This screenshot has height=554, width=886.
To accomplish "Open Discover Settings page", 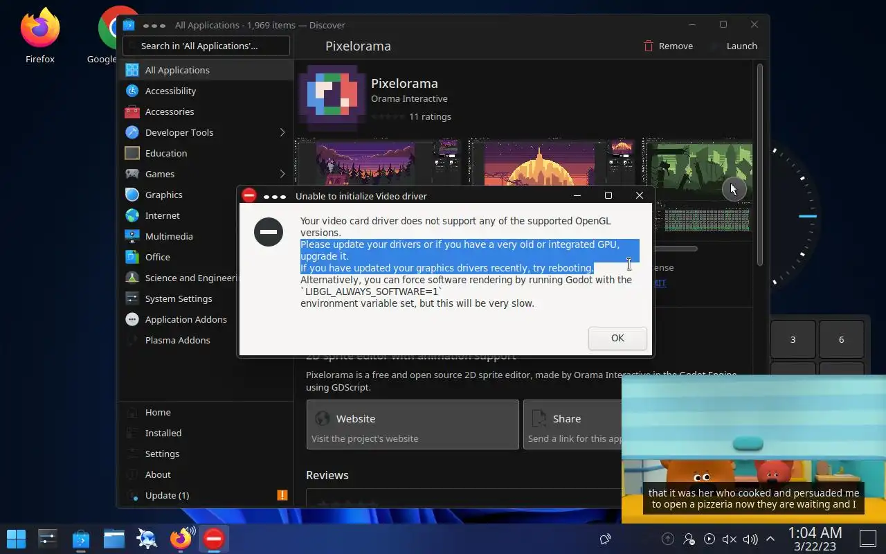I will coord(206,454).
